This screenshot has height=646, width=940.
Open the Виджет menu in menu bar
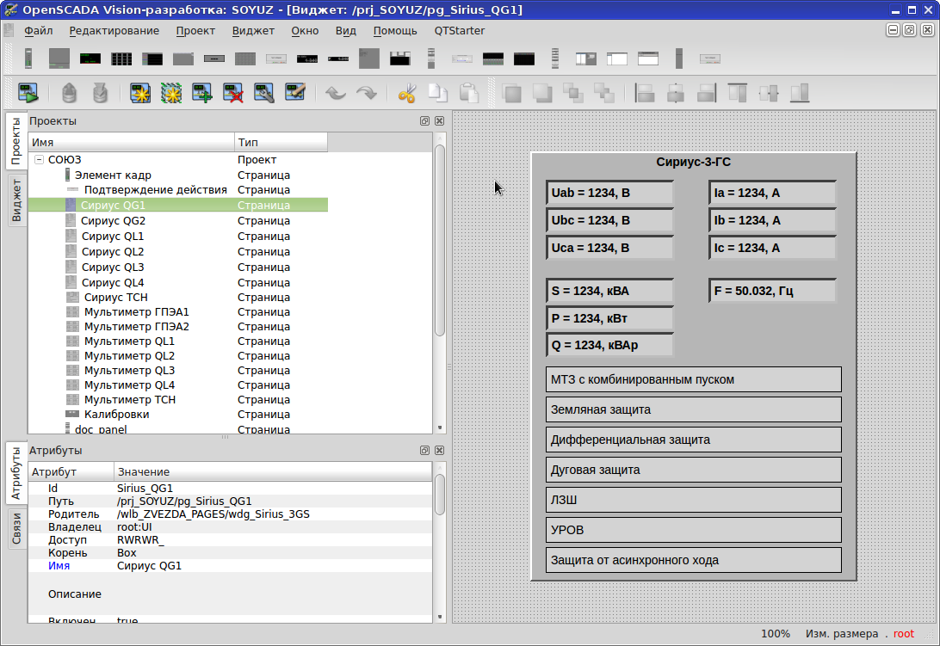click(x=253, y=31)
